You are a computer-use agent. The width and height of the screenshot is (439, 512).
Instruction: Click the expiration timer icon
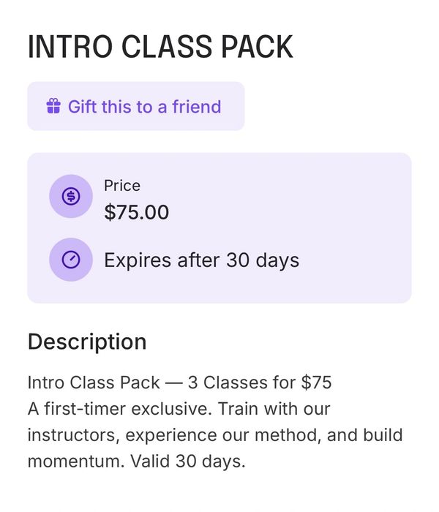pyautogui.click(x=71, y=260)
